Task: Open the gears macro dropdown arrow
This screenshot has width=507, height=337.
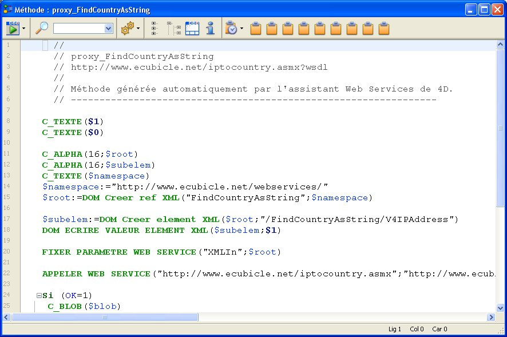Action: coord(138,29)
